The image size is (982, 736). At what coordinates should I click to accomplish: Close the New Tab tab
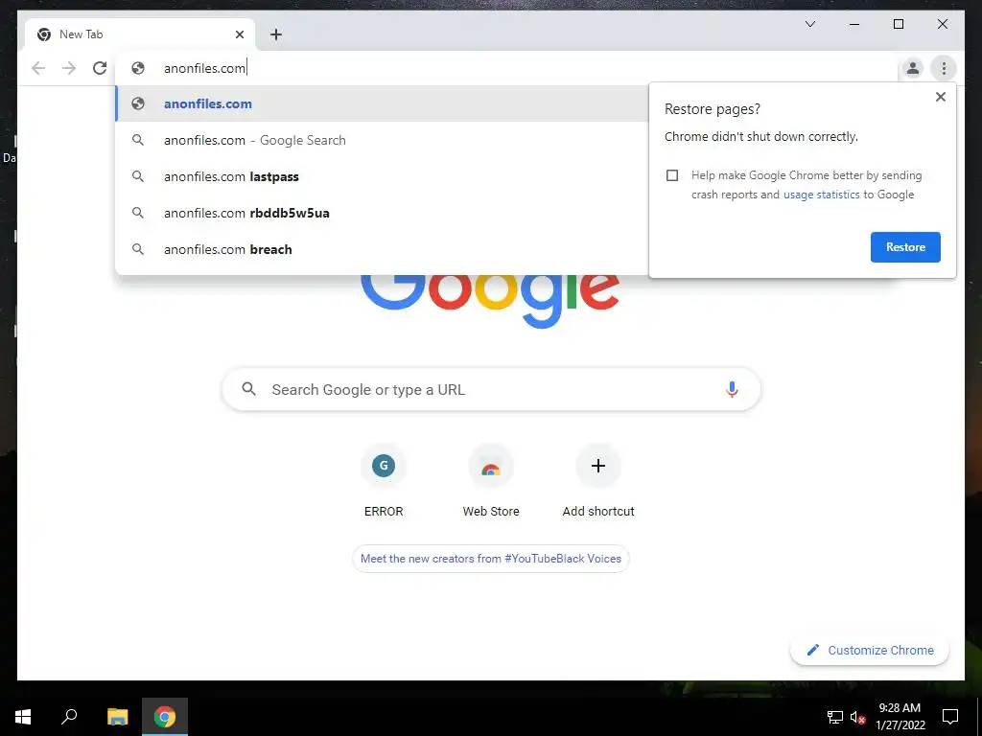coord(239,34)
